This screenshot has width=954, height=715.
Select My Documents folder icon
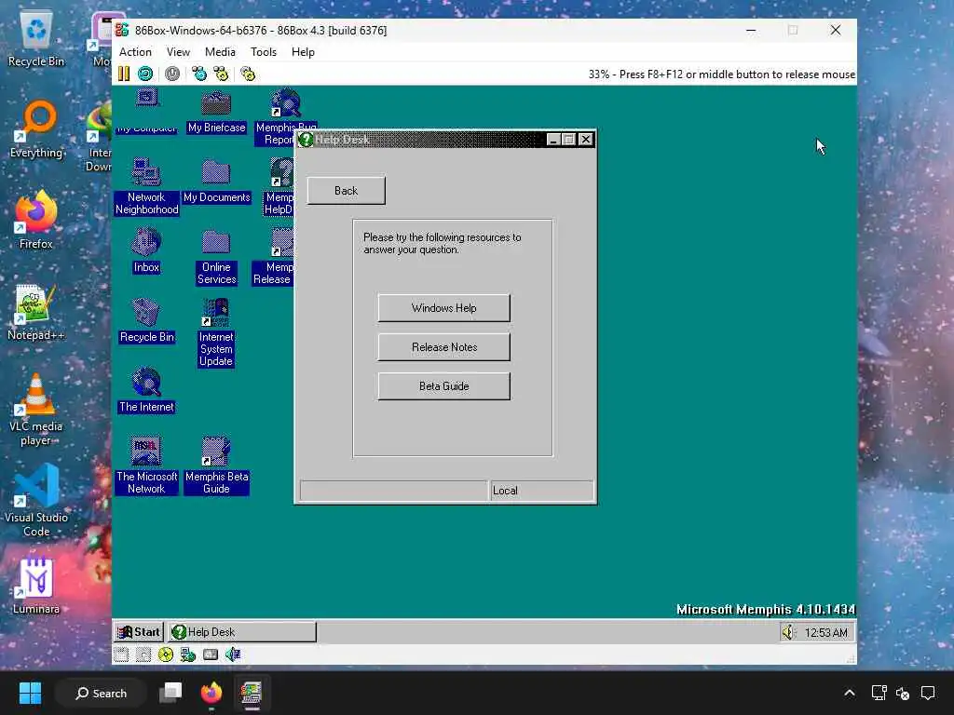point(216,182)
